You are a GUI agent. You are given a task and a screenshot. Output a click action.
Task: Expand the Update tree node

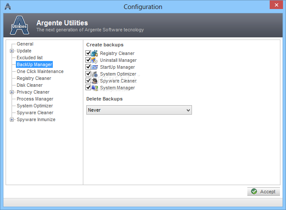pos(12,51)
